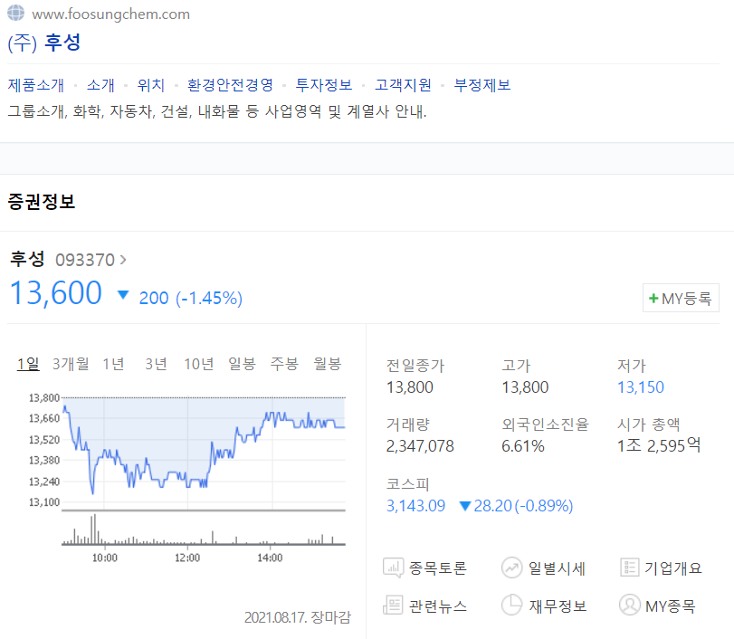Click the change value 200 (-1.45%)
This screenshot has width=734, height=639.
(191, 298)
